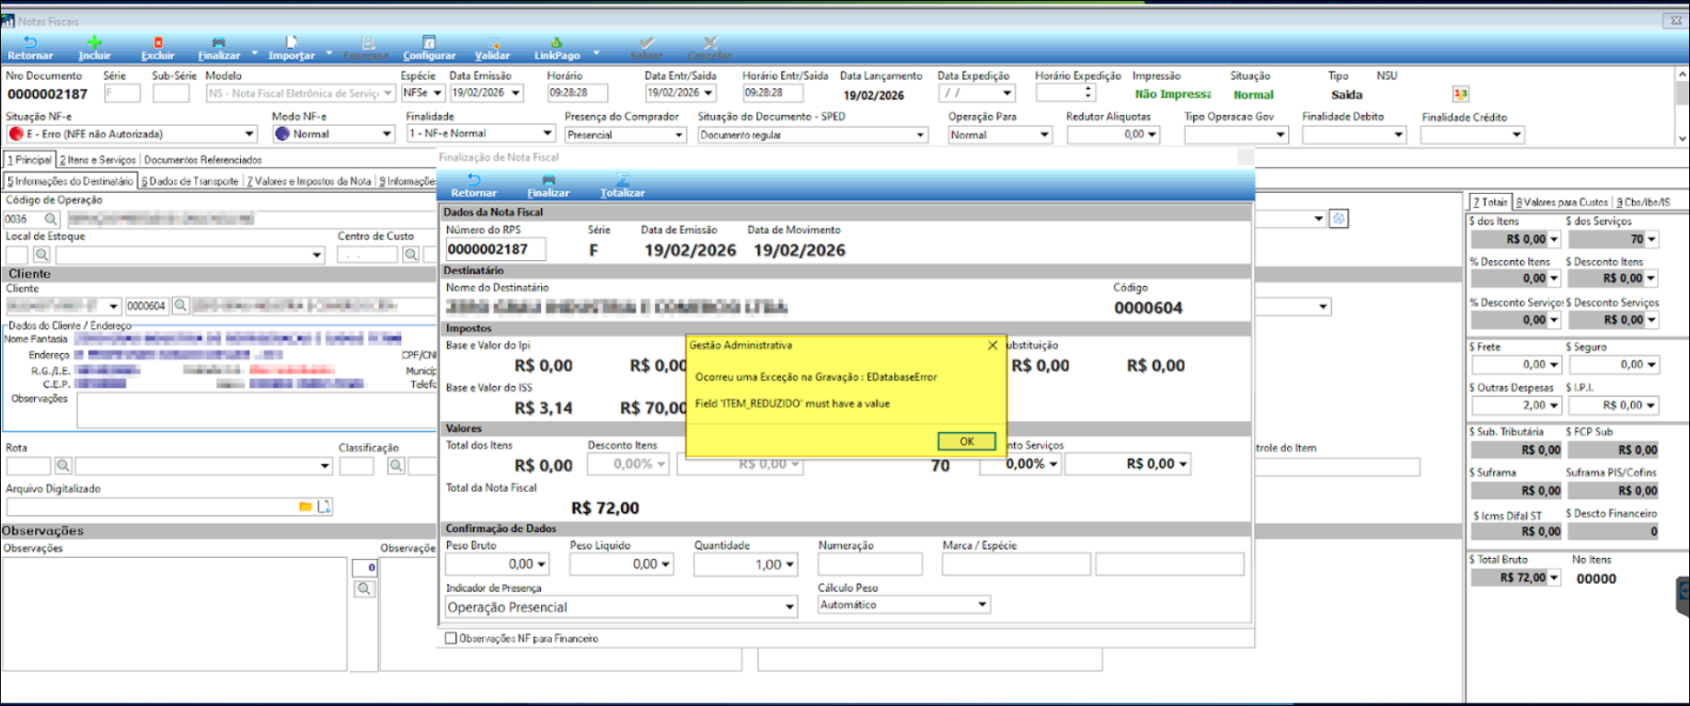Open the Situação NF-e dropdown
Image resolution: width=1690 pixels, height=706 pixels.
(249, 134)
